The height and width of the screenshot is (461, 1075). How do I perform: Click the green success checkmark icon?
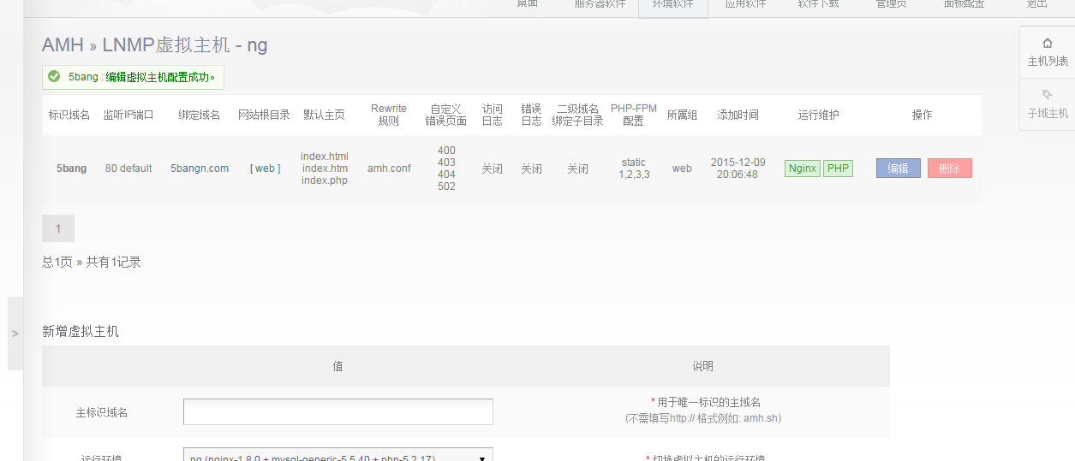(x=54, y=77)
